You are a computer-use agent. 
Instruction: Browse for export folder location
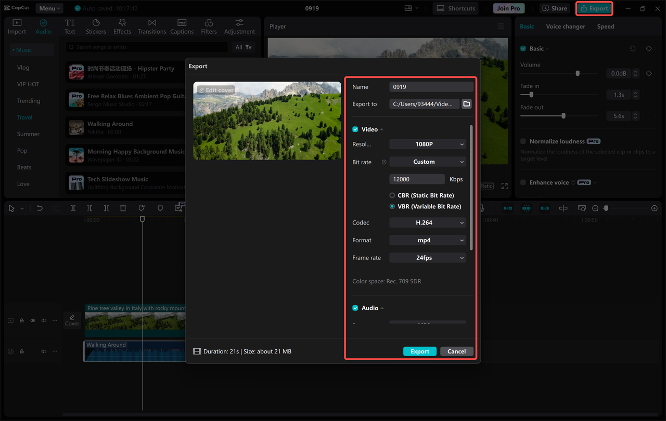(467, 104)
